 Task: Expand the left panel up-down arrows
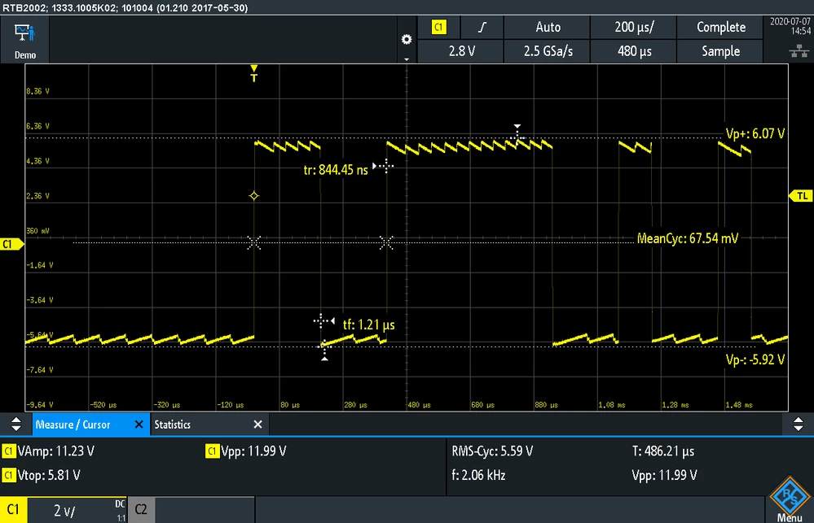16,424
